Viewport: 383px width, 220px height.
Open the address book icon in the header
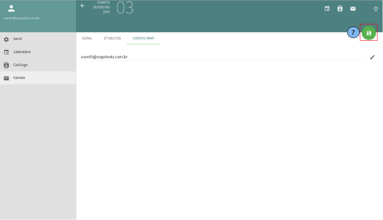click(340, 8)
